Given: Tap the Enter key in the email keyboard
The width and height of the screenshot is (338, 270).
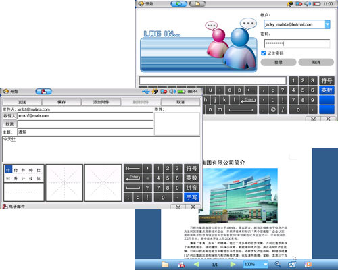Looking at the screenshot, I should click(x=133, y=178).
